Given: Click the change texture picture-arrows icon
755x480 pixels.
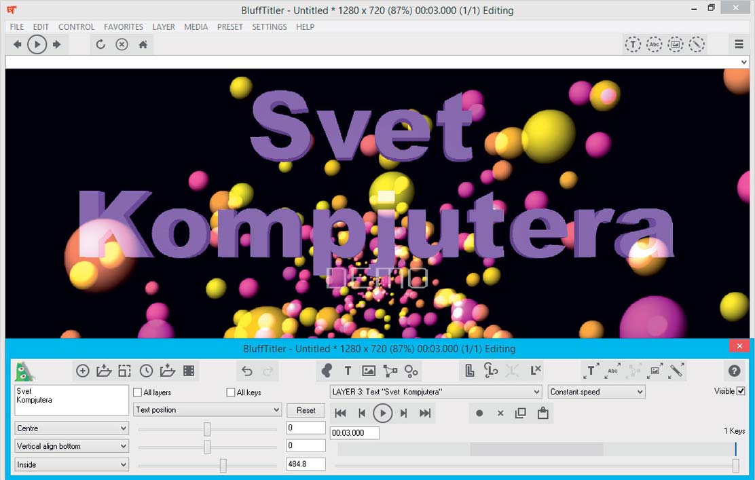Looking at the screenshot, I should coord(655,371).
